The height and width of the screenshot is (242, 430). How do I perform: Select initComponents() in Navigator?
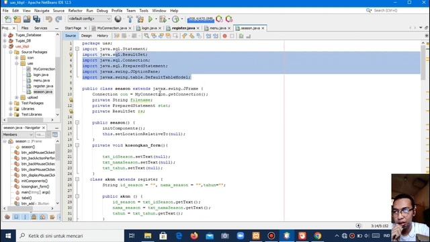34,181
